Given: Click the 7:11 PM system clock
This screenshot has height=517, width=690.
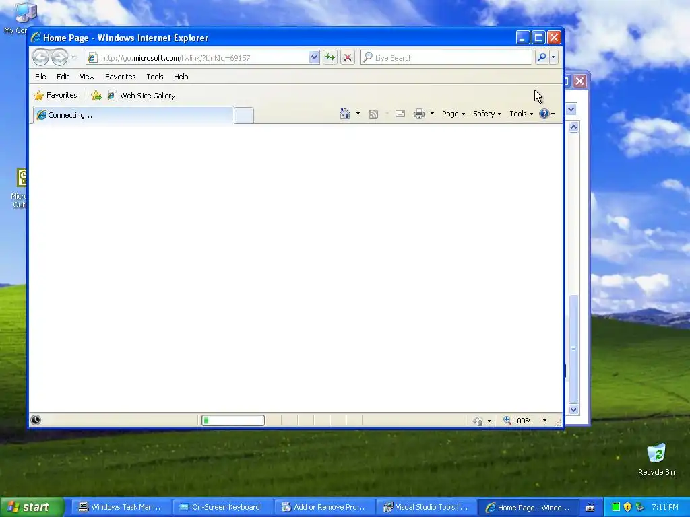Looking at the screenshot, I should [x=665, y=507].
